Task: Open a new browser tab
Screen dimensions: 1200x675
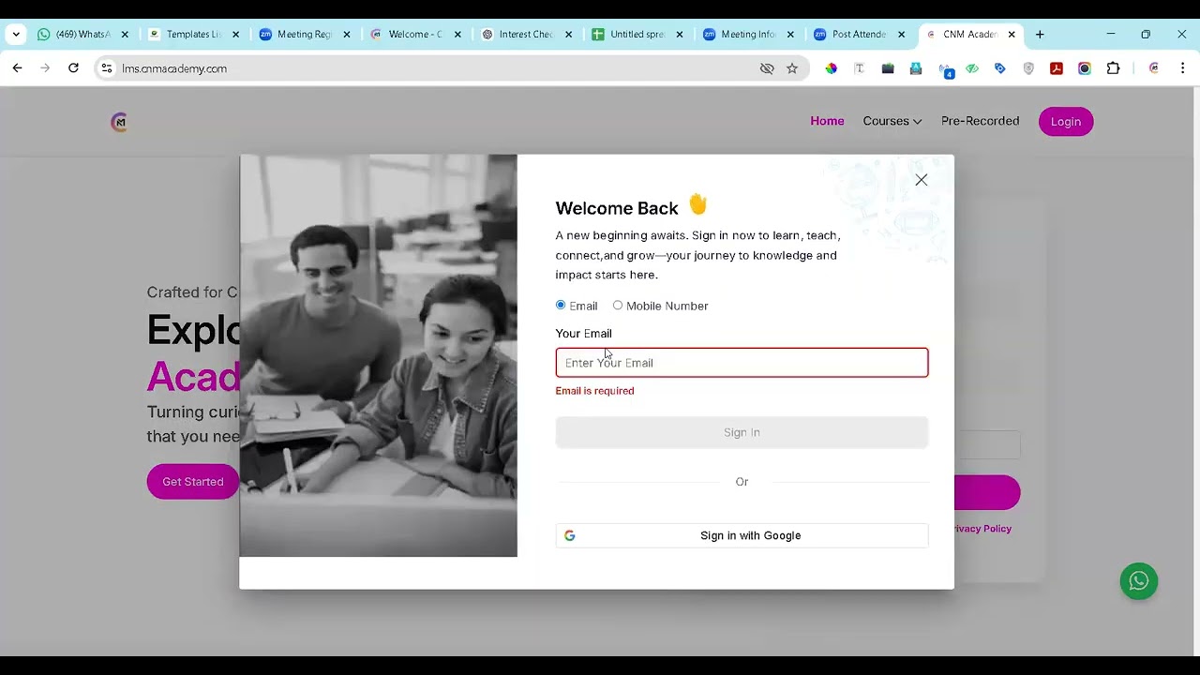Action: click(1040, 35)
